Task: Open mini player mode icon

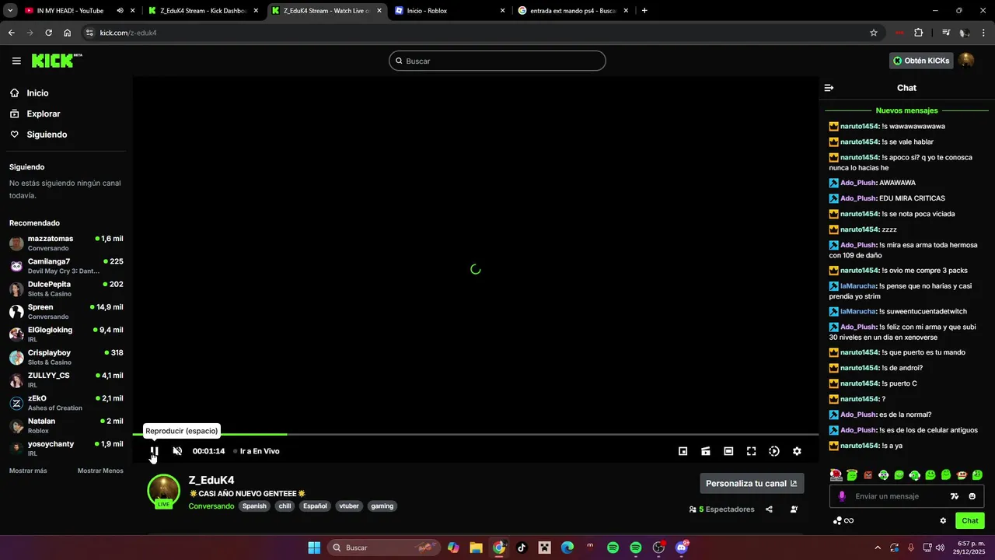Action: click(x=683, y=451)
